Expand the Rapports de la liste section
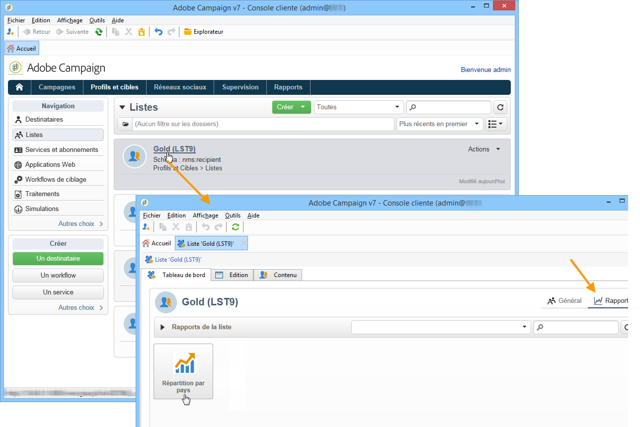This screenshot has height=427, width=640. pos(162,327)
